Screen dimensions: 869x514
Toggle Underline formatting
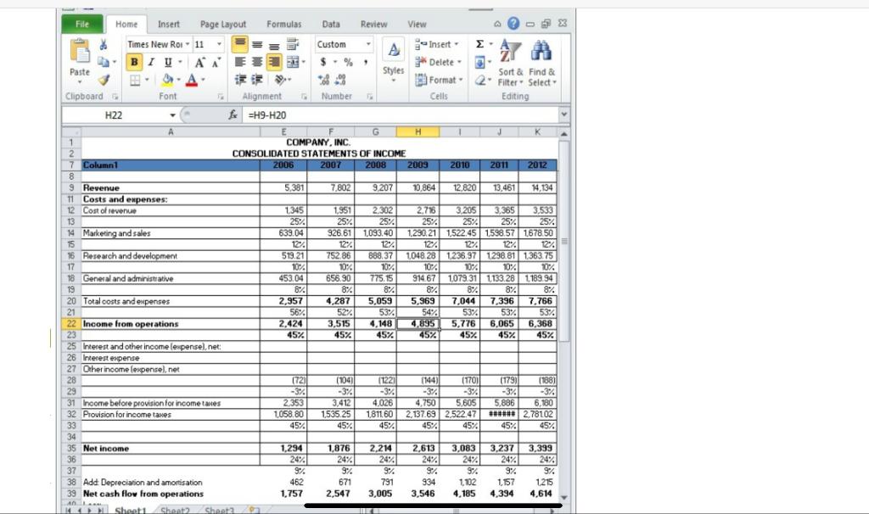pyautogui.click(x=166, y=59)
